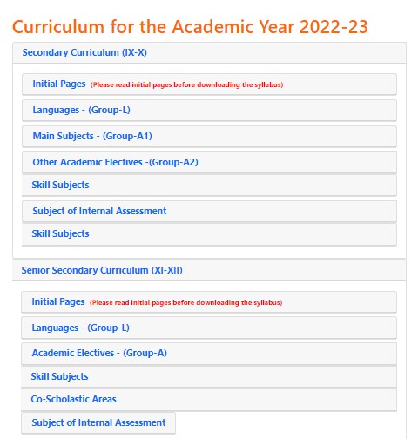The image size is (418, 439).
Task: Expand Main Subjects - (Group-A1)
Action: click(x=209, y=136)
